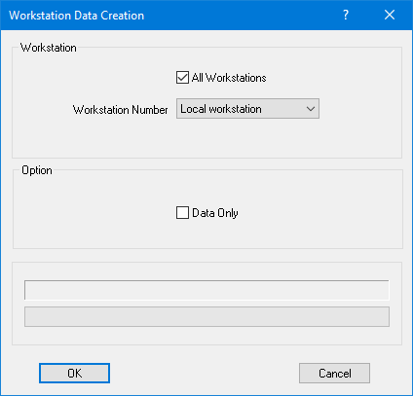Click the empty progress bar
The image size is (413, 396).
(x=206, y=316)
